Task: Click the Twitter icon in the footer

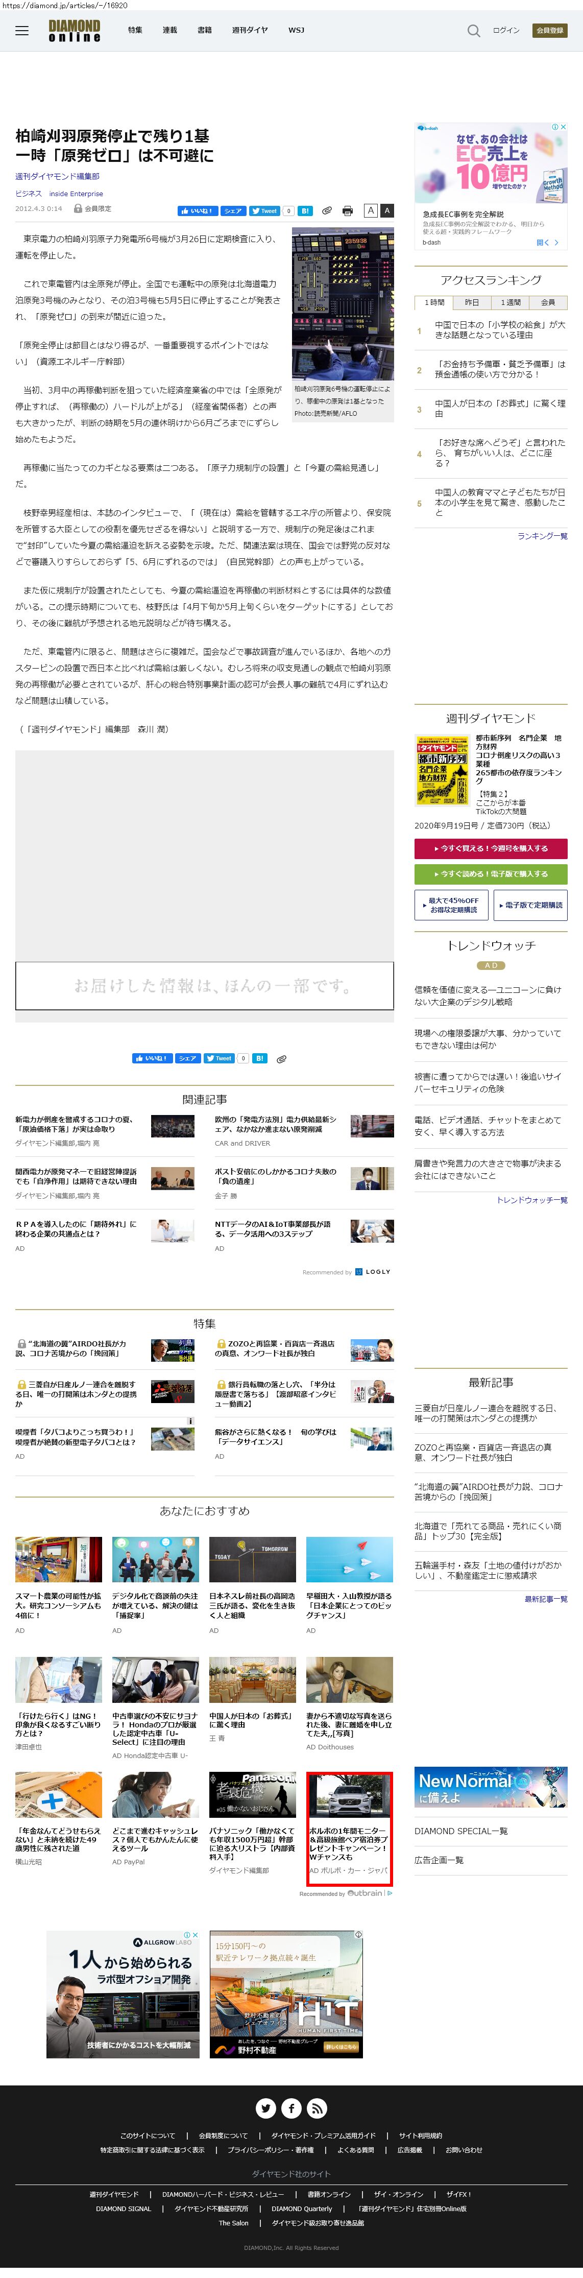Action: (266, 2107)
